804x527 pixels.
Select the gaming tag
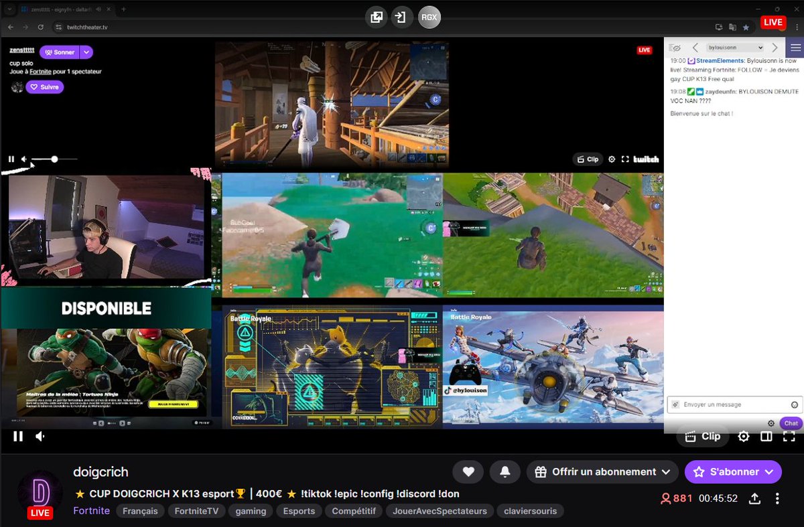251,511
